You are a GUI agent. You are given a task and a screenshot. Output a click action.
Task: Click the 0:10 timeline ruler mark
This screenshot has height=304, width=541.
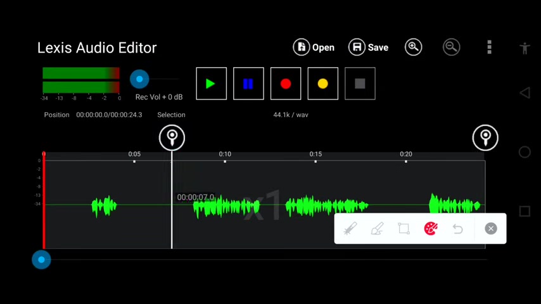[225, 155]
